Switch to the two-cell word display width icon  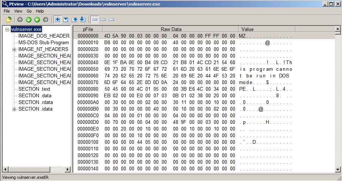coord(103,20)
